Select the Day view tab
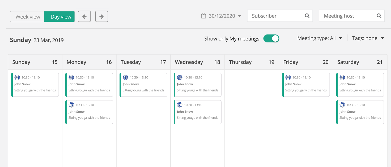The width and height of the screenshot is (391, 167). point(61,17)
